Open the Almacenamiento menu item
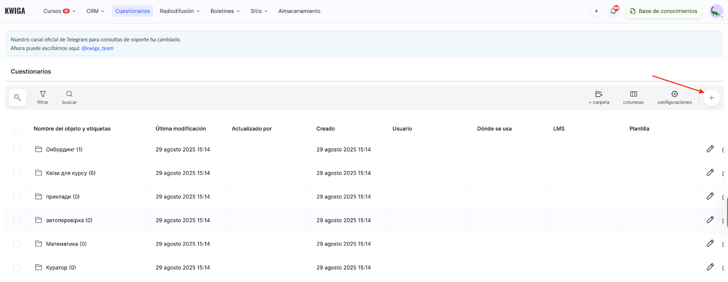This screenshot has height=282, width=728. 299,11
